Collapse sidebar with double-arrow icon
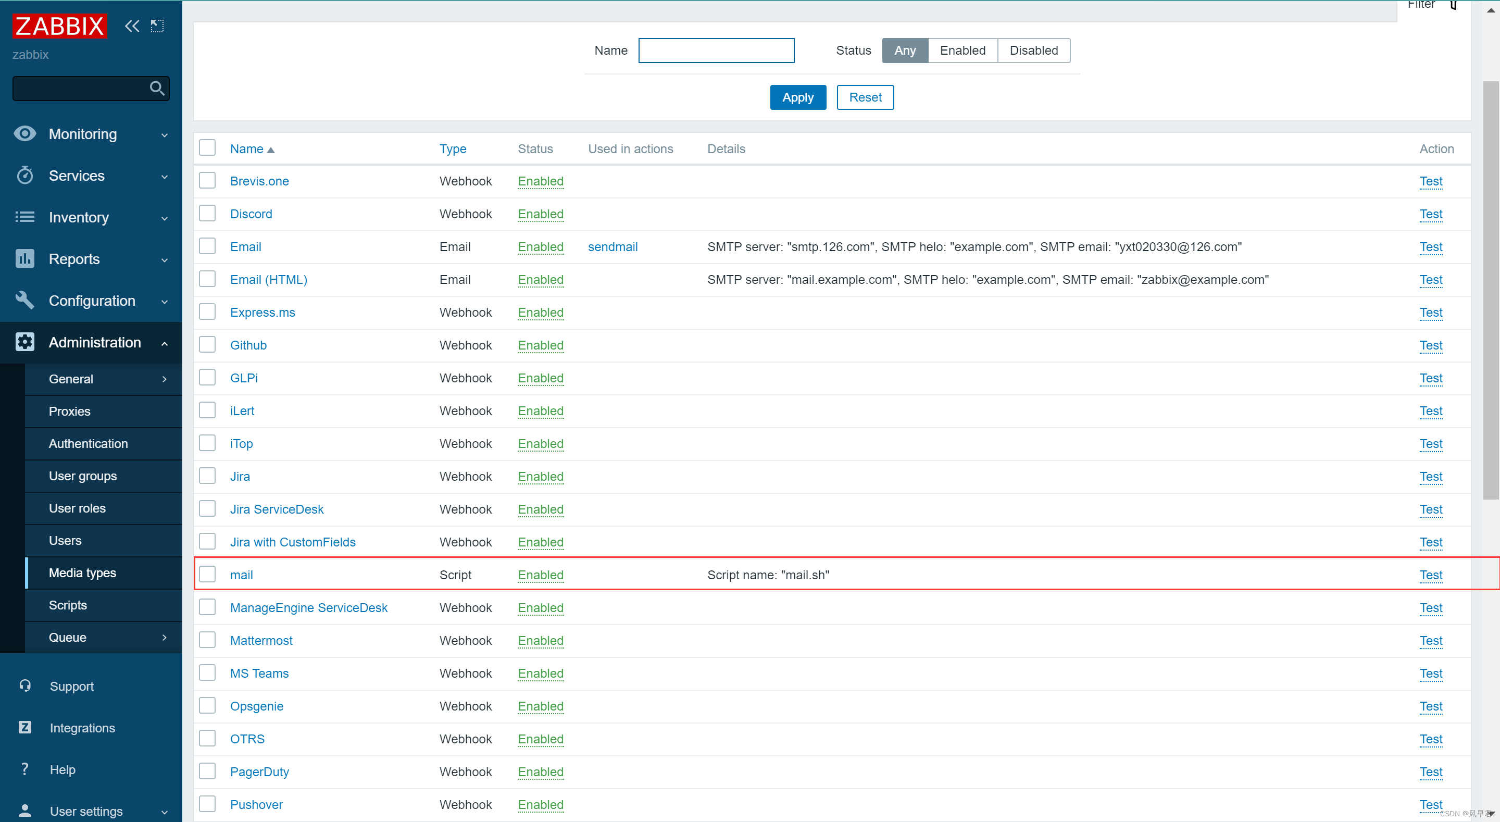 pos(132,26)
